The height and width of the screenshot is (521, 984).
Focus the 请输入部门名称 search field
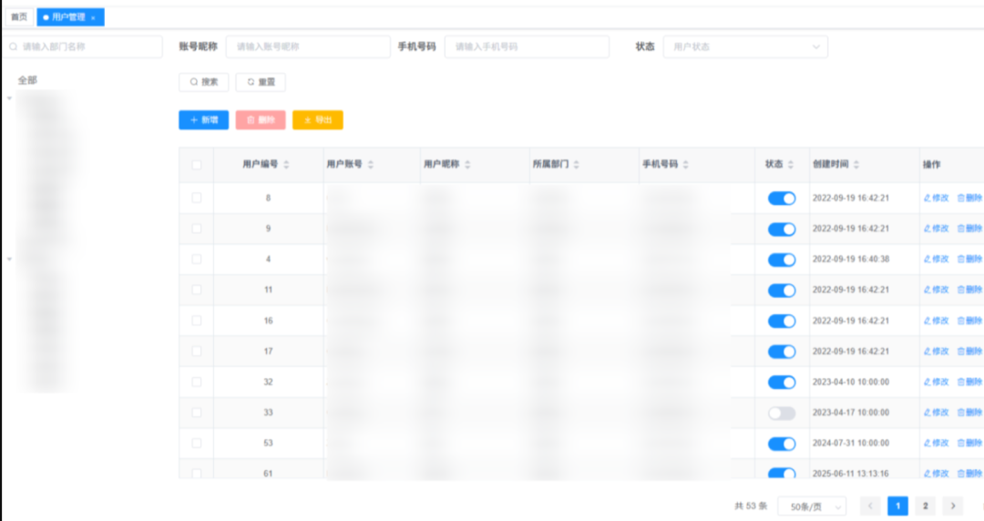pos(84,46)
